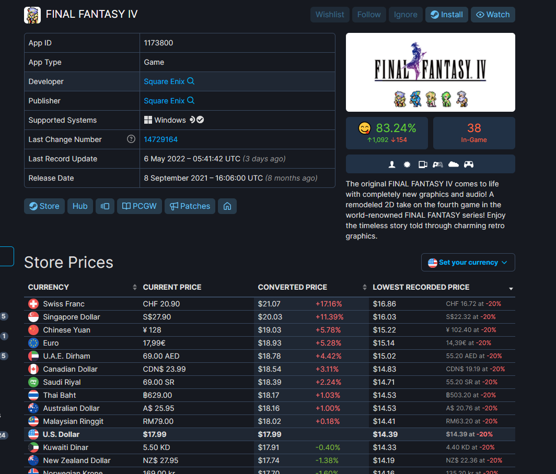556x474 pixels.
Task: Open the Square Enix developer link
Action: 164,81
